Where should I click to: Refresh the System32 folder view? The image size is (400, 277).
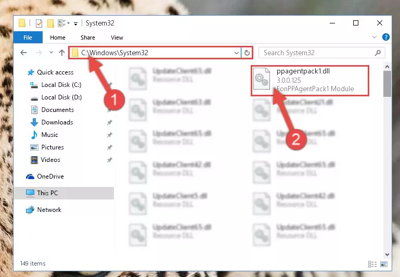247,53
